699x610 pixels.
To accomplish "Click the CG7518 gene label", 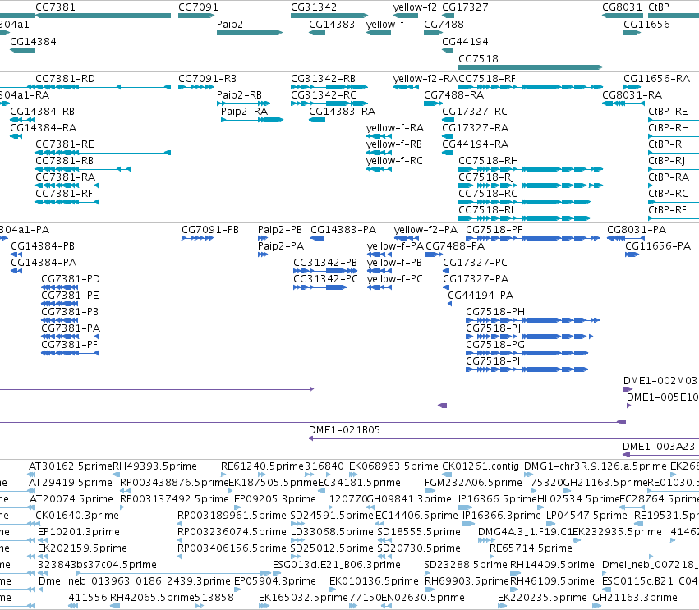I will (x=478, y=58).
